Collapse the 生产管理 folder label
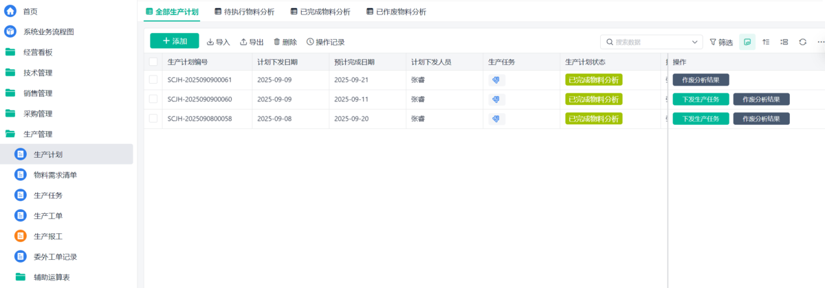Screen dimensions: 825x288 point(38,134)
